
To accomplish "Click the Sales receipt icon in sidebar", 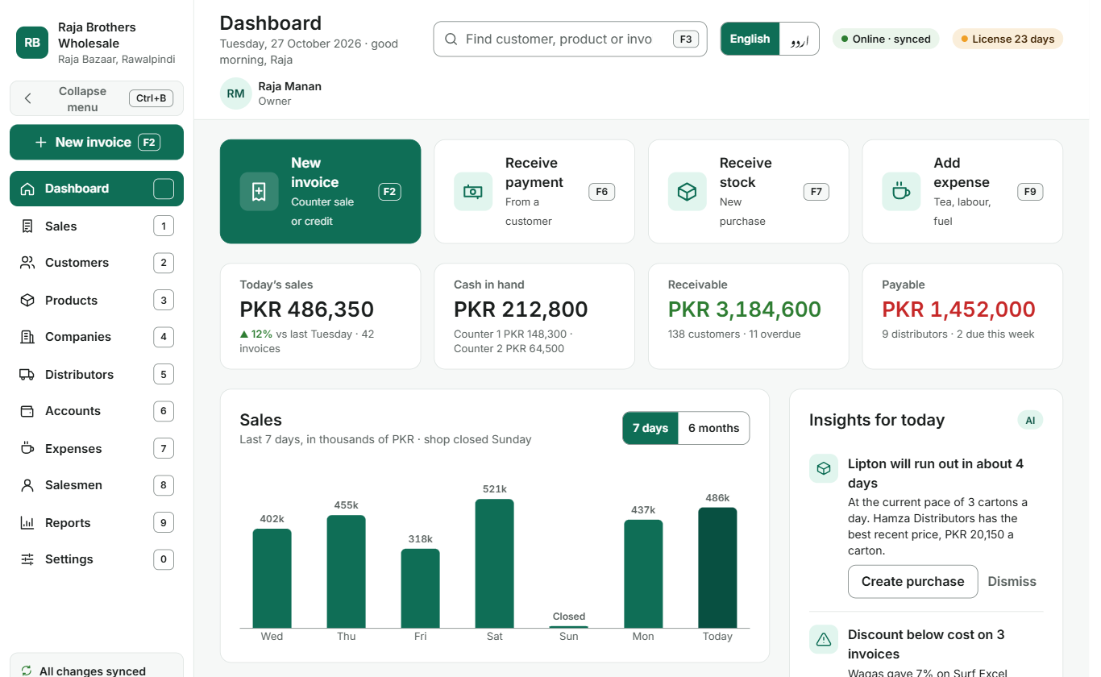I will [27, 226].
